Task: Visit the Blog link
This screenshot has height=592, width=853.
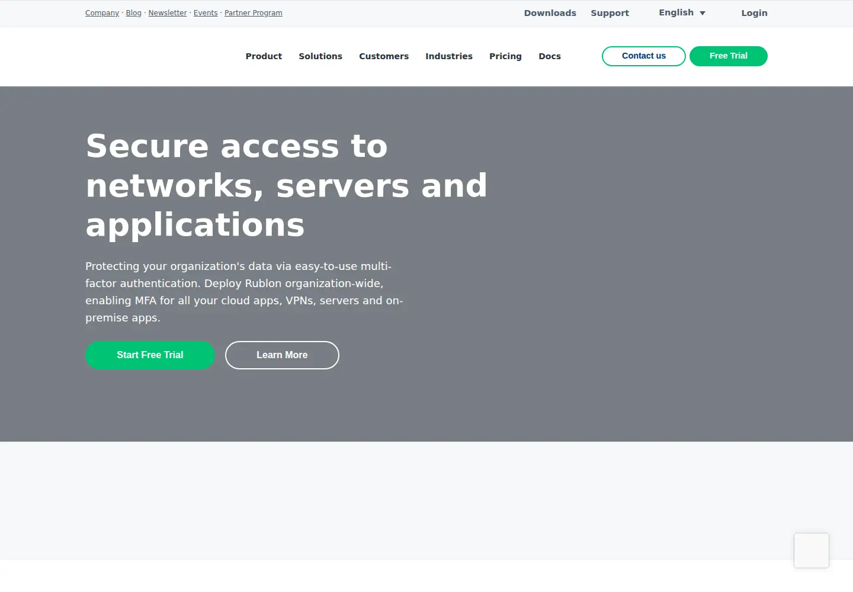Action: [x=134, y=13]
